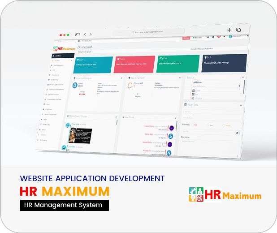Submit todo with the blue arrow

point(239,86)
